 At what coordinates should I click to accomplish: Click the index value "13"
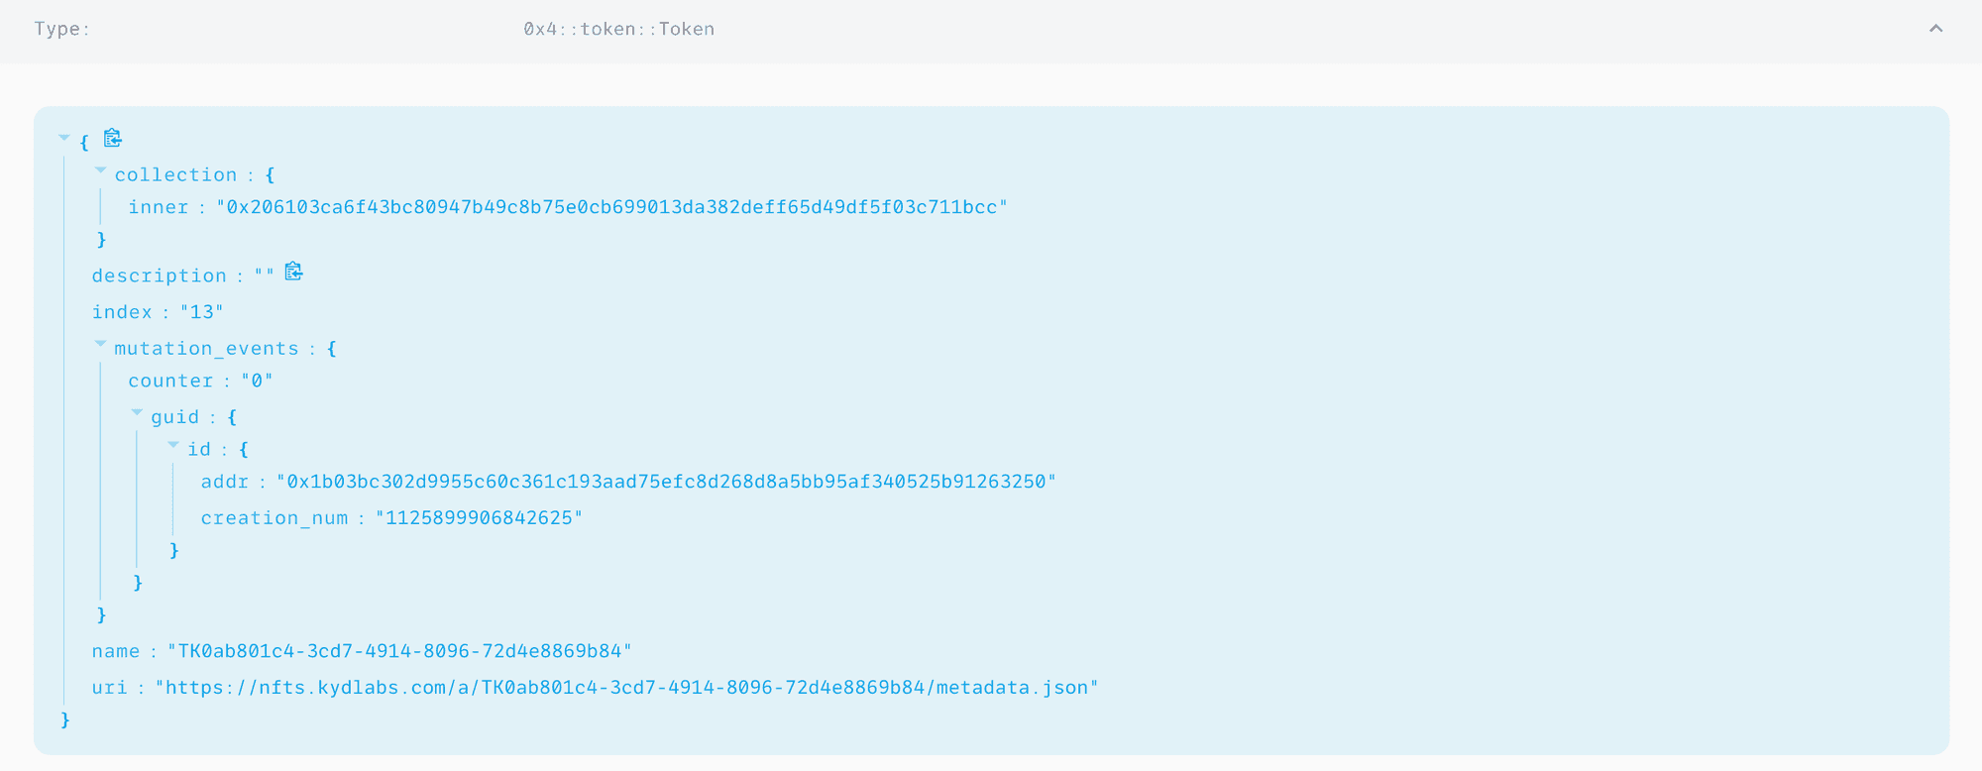(x=202, y=312)
